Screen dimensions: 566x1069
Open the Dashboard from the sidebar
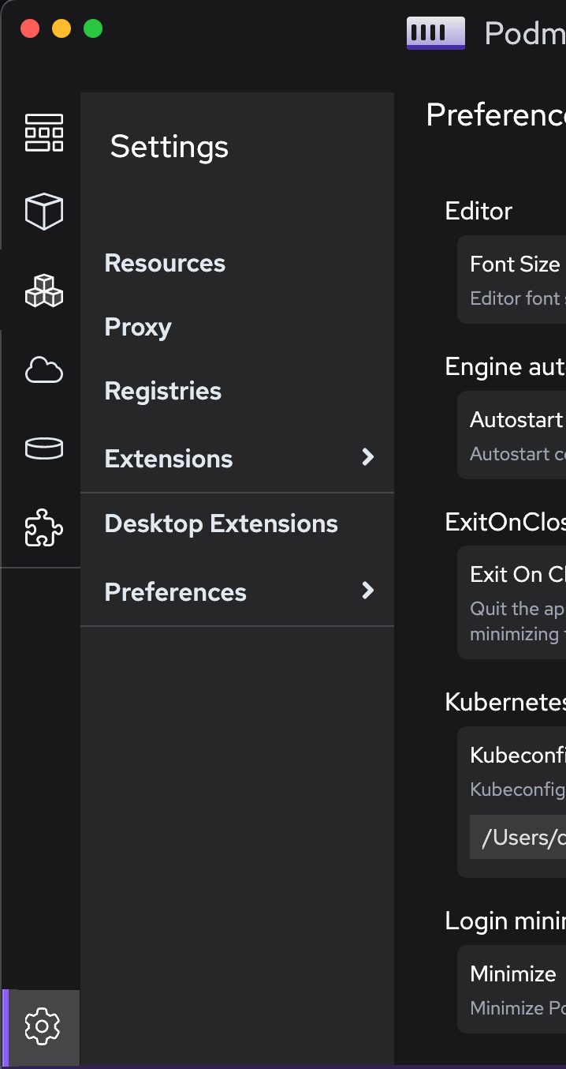point(43,133)
